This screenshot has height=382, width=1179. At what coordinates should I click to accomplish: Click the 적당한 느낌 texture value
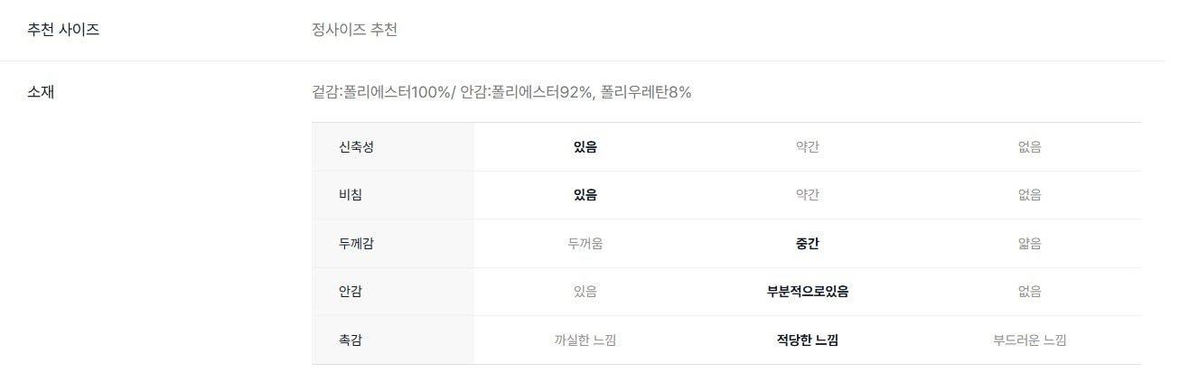click(x=807, y=340)
